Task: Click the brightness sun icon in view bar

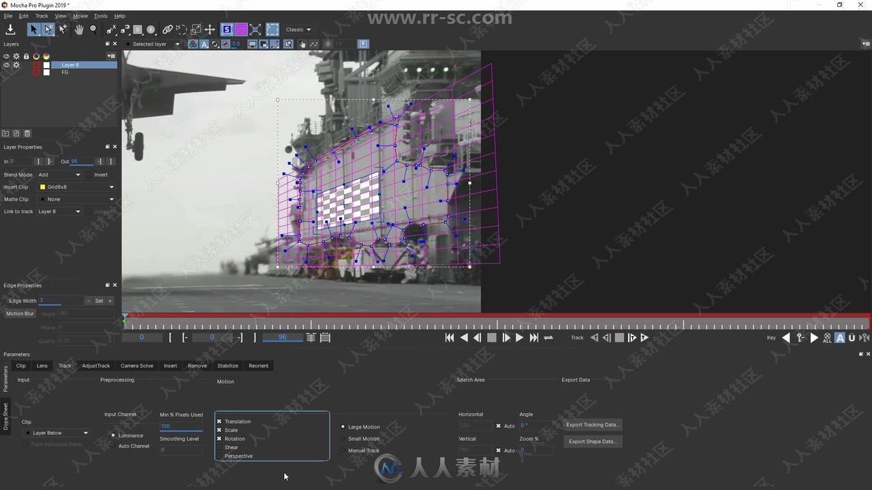Action: pos(328,44)
